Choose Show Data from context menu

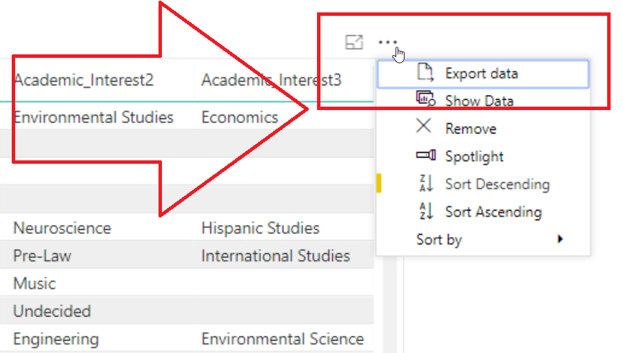pos(482,100)
